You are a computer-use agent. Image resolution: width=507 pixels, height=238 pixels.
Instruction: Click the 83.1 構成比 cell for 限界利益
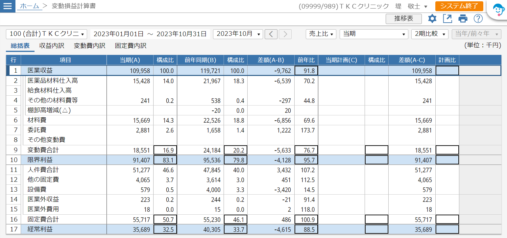165,160
